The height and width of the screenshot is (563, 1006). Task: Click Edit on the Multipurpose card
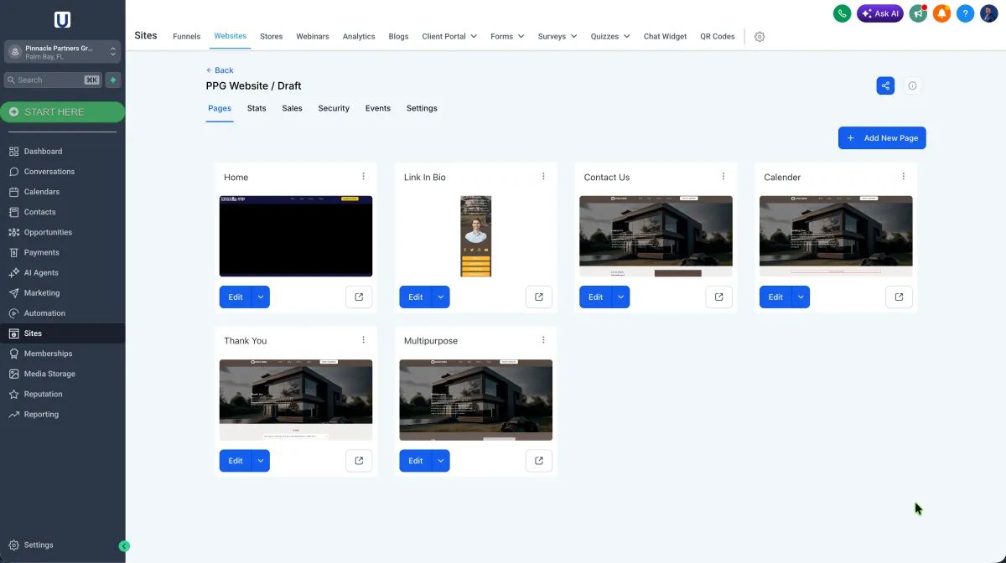[416, 460]
